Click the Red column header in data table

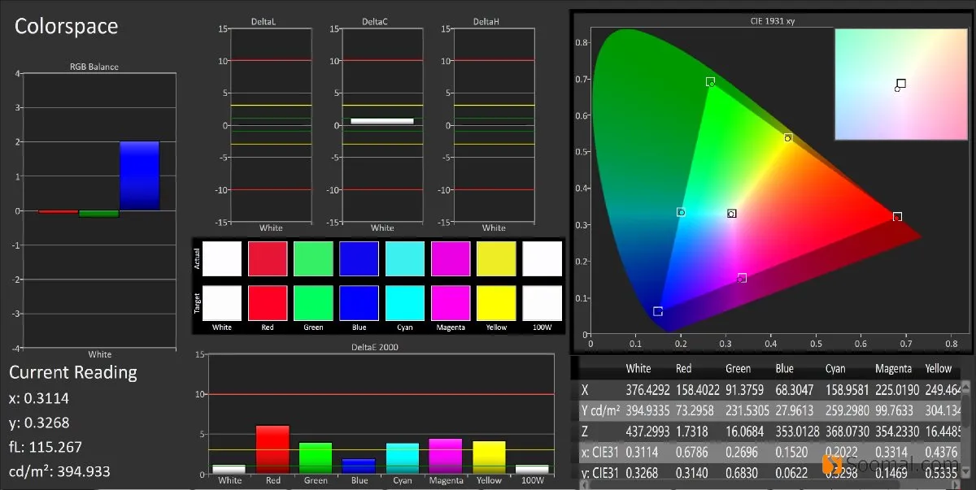[x=684, y=368]
